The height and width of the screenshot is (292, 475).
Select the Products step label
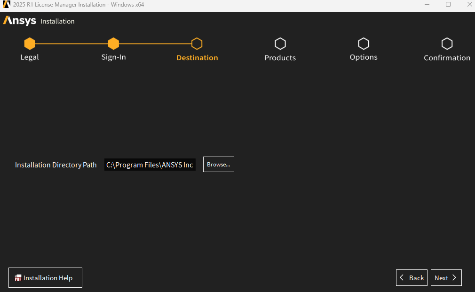coord(280,57)
